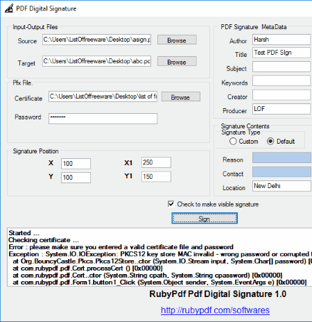Click the Org.BouncyCastle.Pkcs stack trace line
The image size is (312, 322).
(162, 262)
